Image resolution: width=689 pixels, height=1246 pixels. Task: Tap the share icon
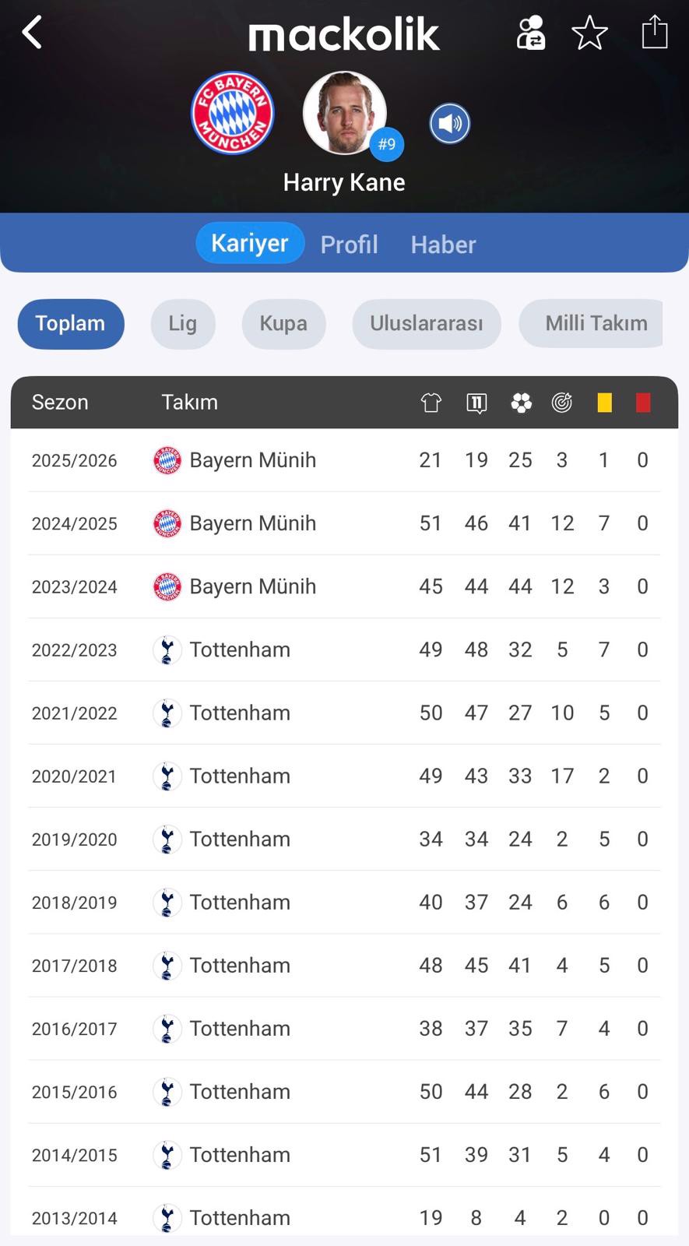point(654,33)
